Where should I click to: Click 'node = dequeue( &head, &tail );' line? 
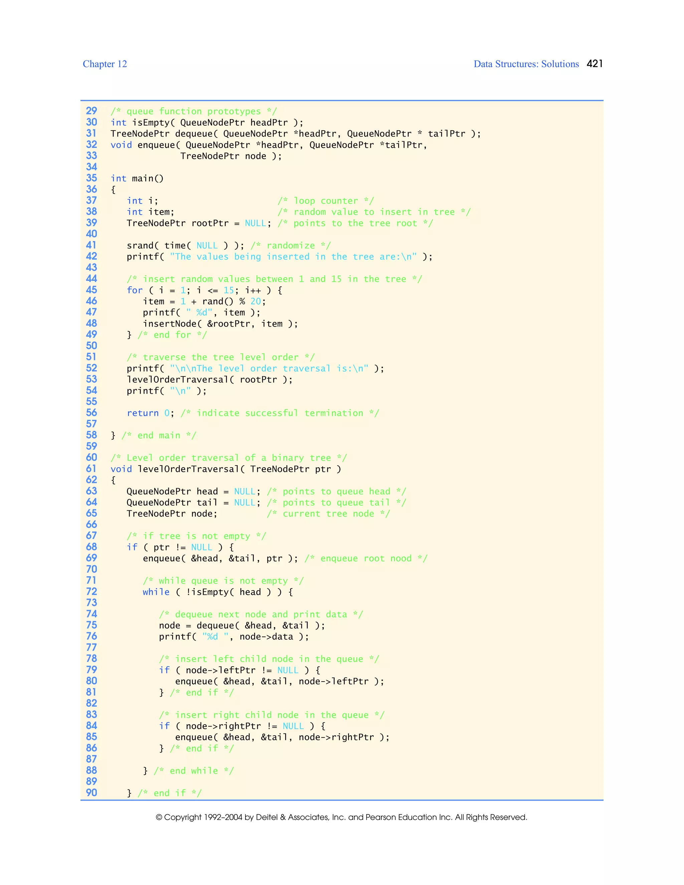[x=242, y=626]
